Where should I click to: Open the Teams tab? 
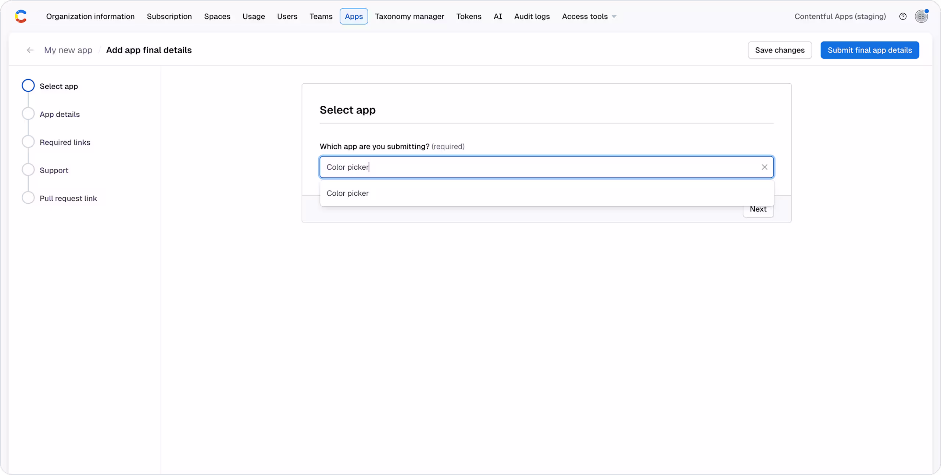(321, 17)
